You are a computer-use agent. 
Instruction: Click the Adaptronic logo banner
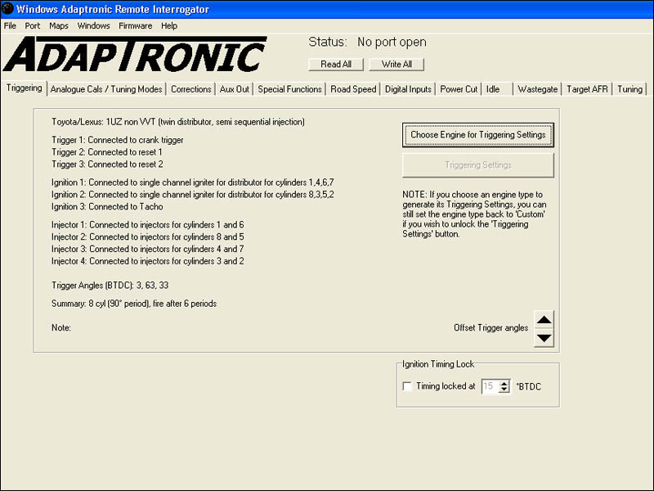134,54
